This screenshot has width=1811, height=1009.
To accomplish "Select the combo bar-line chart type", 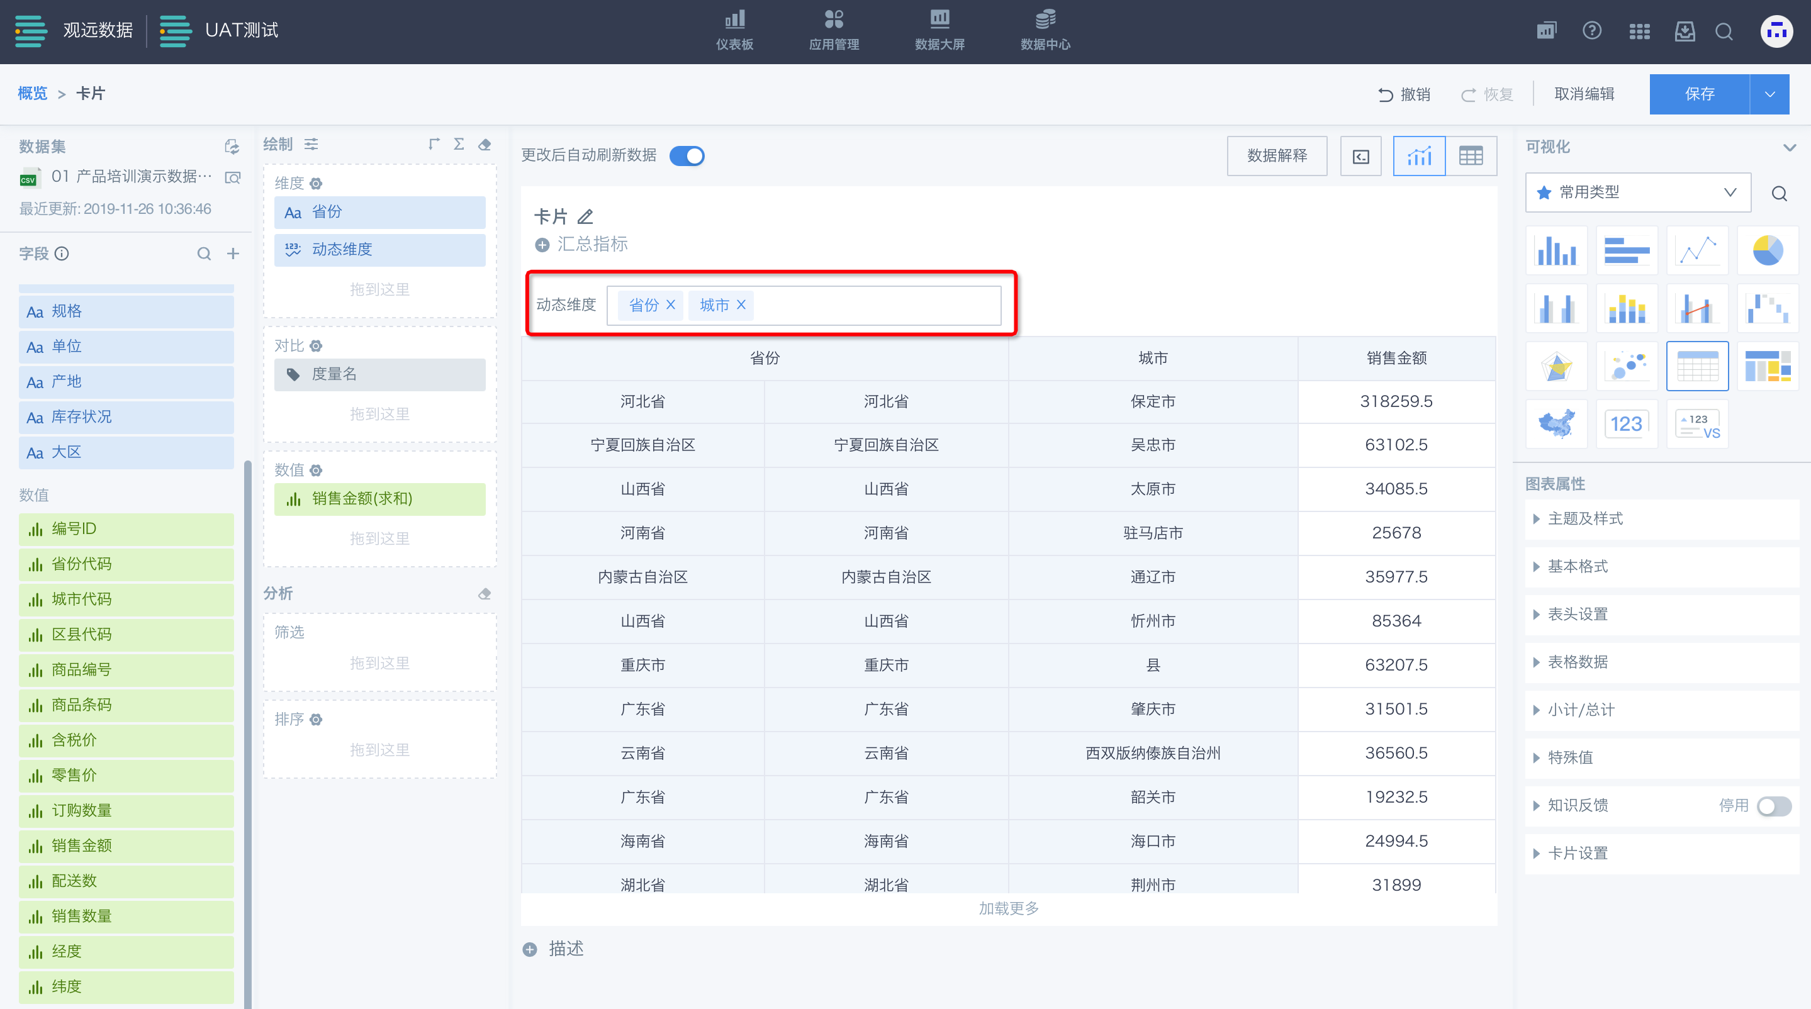I will click(x=1697, y=308).
